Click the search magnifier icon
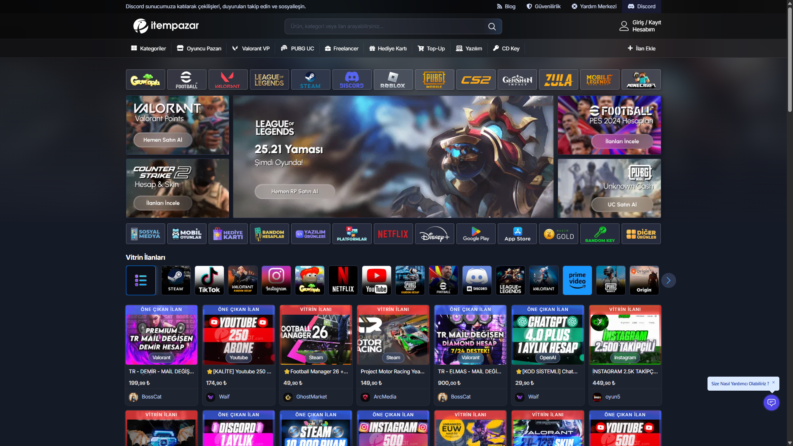 coord(491,26)
